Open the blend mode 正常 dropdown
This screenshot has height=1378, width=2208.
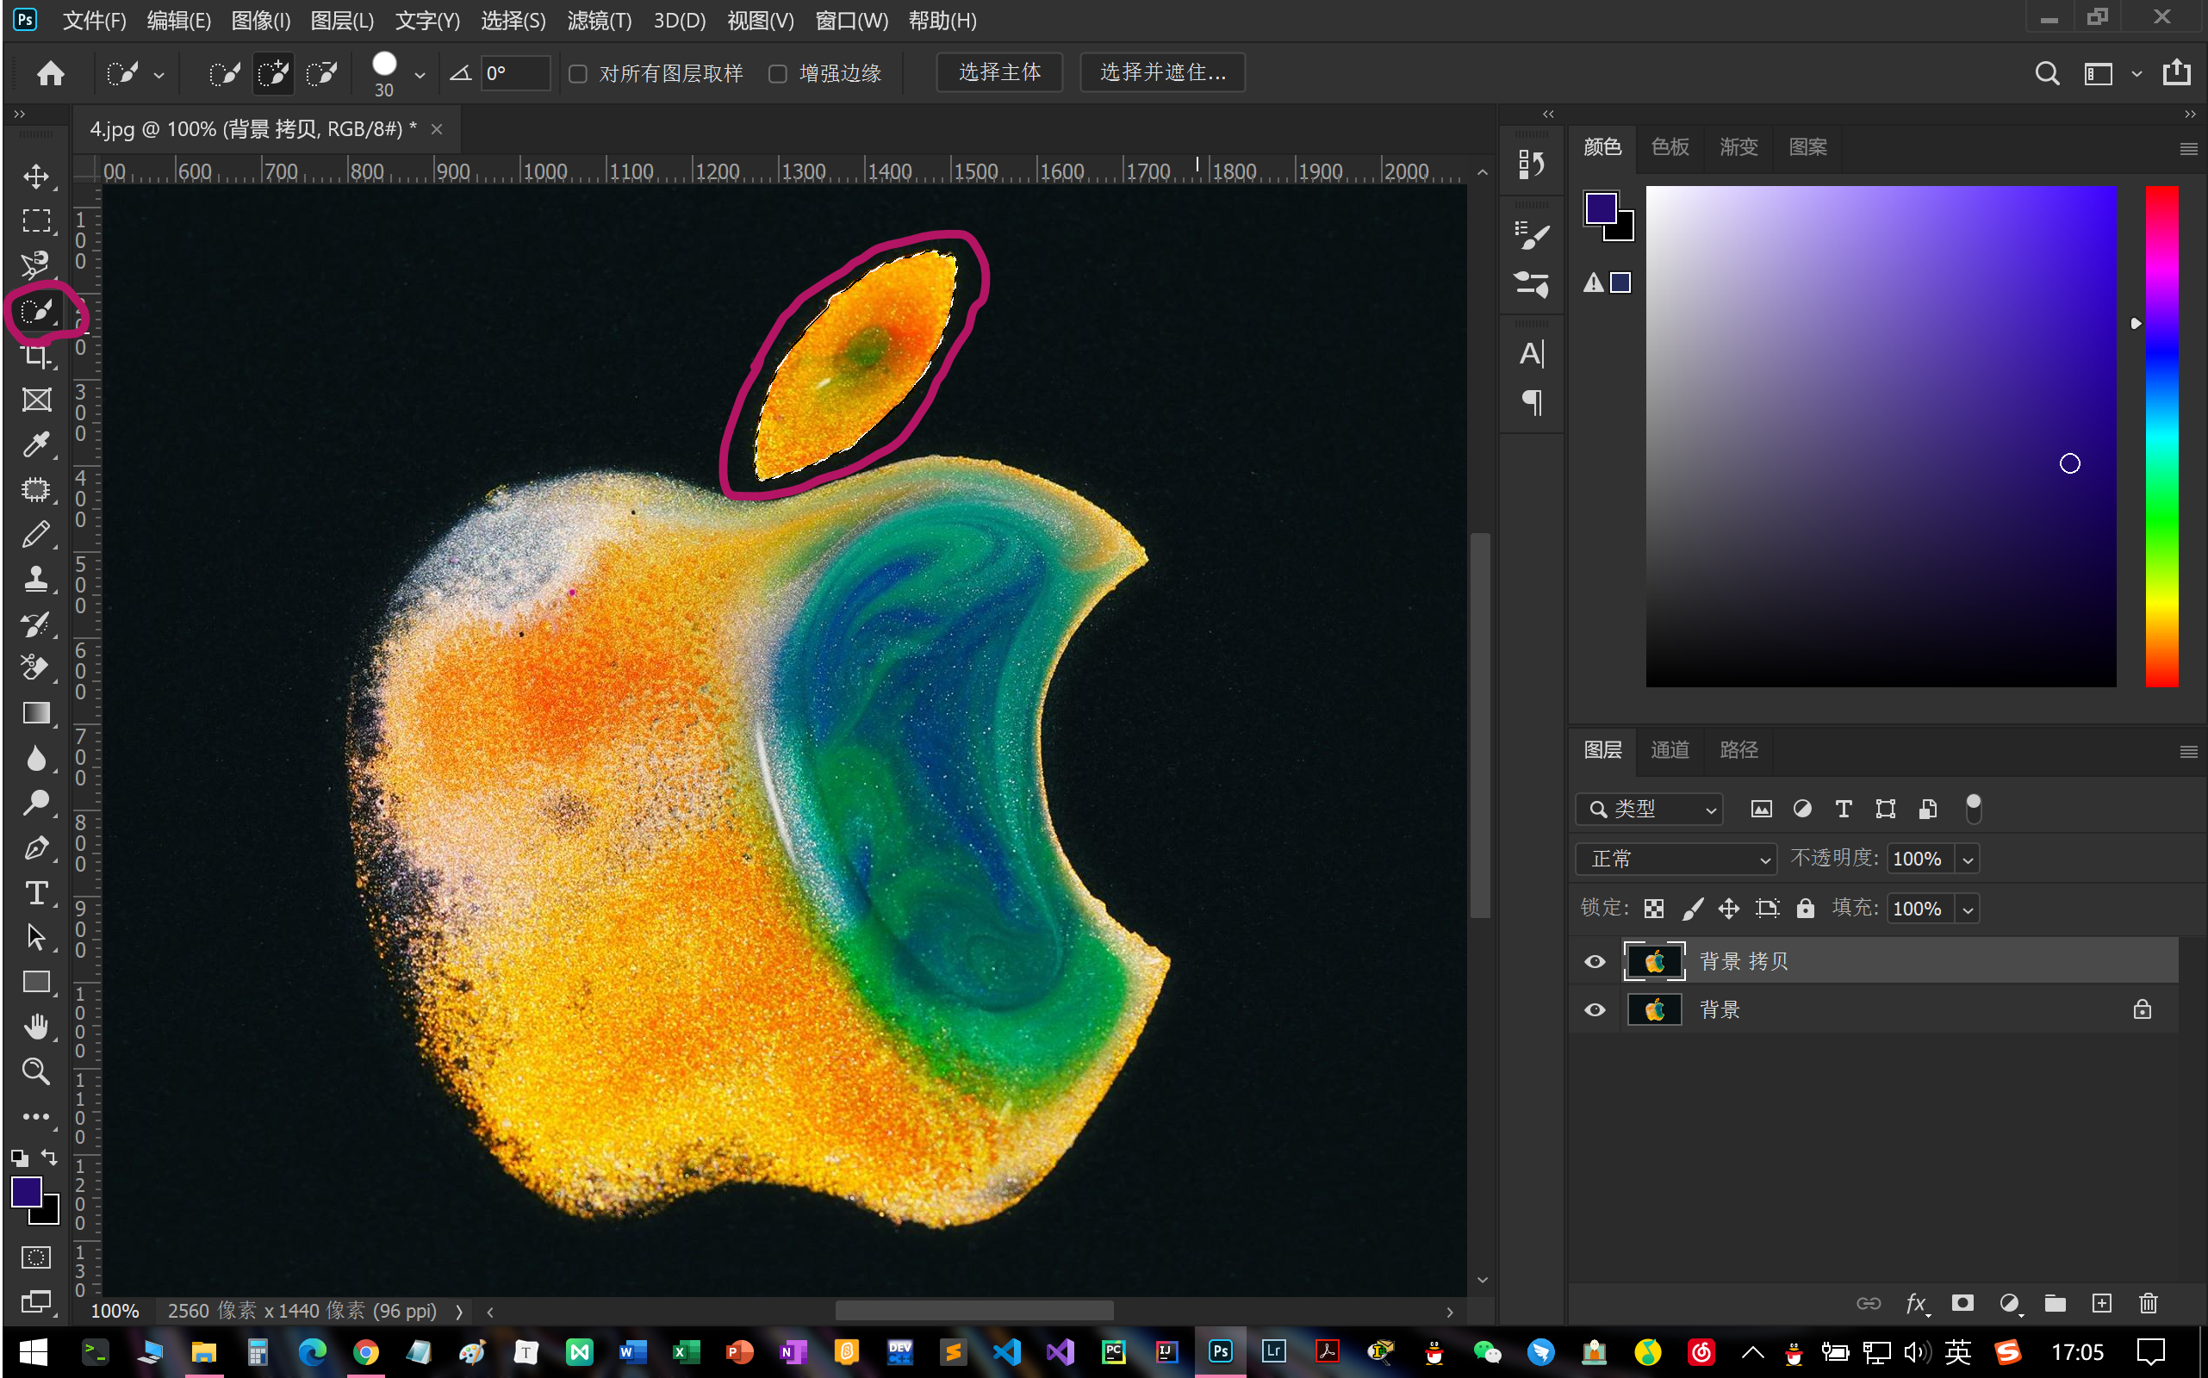[1676, 860]
